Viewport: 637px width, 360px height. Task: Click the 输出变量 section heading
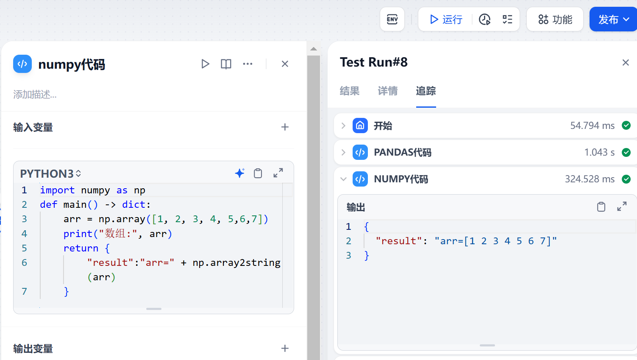pyautogui.click(x=33, y=349)
